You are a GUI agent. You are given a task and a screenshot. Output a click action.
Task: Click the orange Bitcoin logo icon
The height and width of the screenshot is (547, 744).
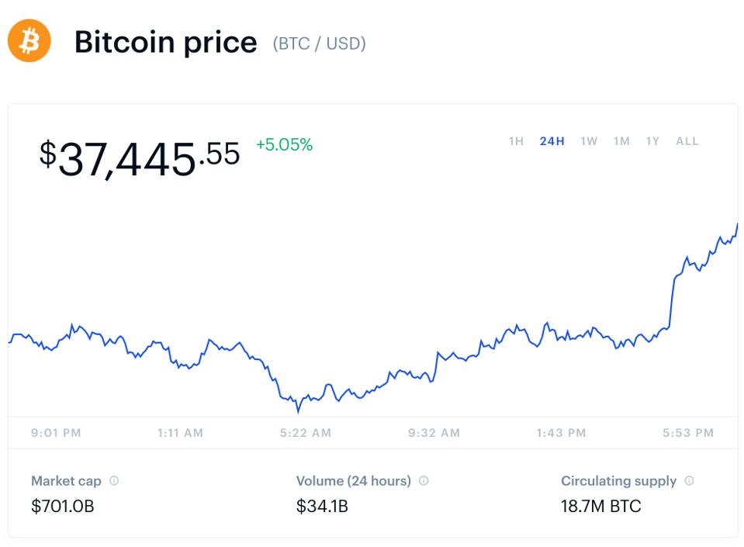[29, 41]
